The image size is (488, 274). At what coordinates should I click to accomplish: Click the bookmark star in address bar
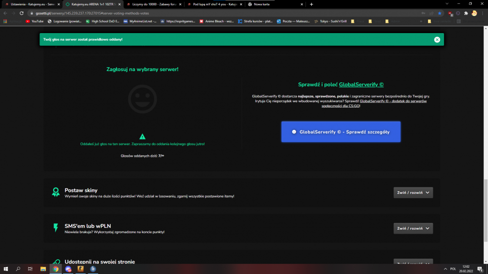[440, 13]
